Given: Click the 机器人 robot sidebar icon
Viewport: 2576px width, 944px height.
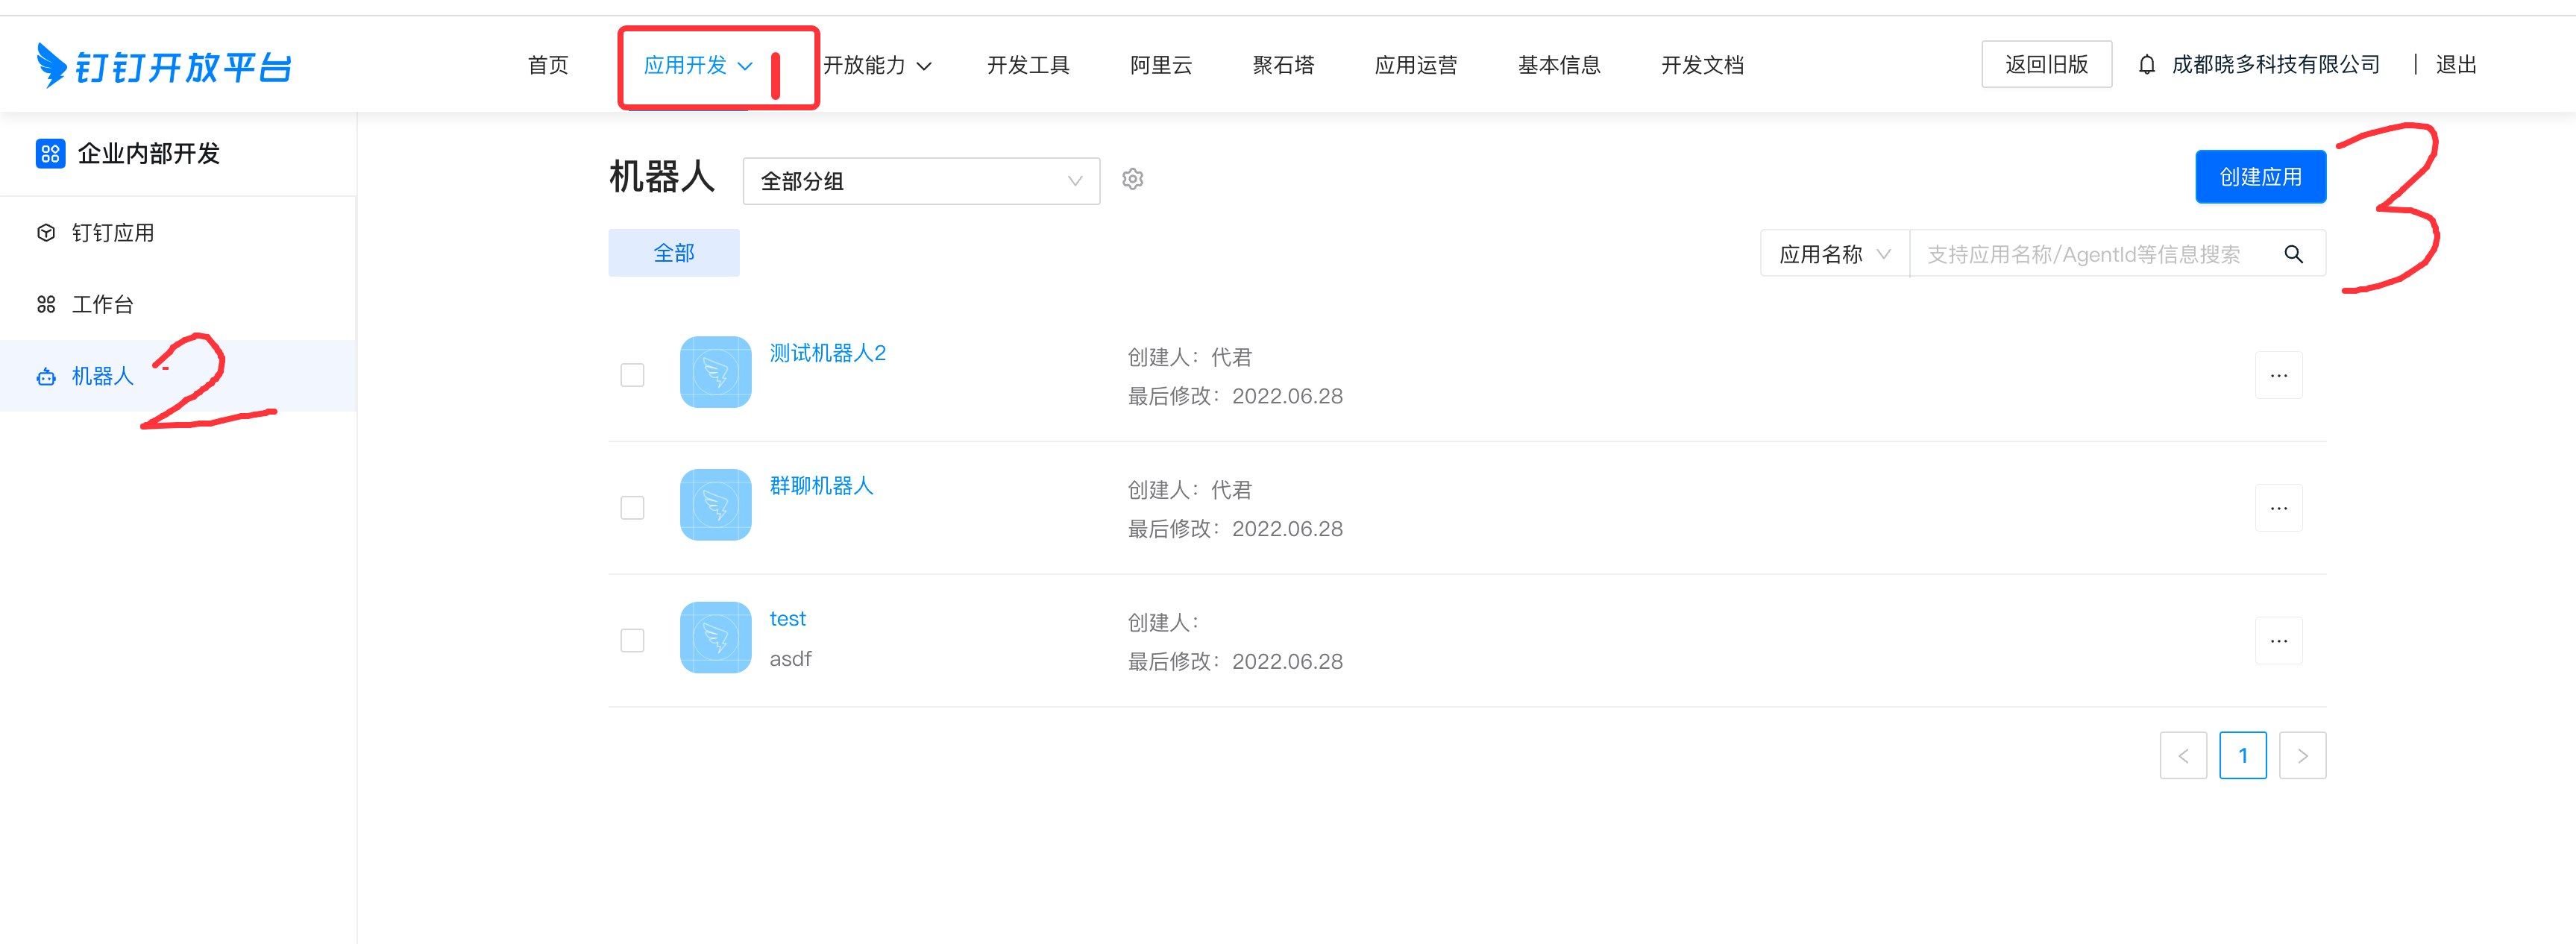Looking at the screenshot, I should 46,376.
